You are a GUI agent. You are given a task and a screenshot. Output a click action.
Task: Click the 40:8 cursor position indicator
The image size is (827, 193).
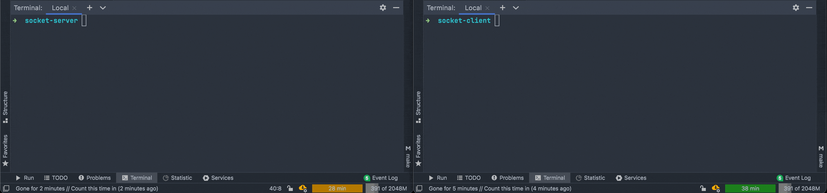click(275, 188)
